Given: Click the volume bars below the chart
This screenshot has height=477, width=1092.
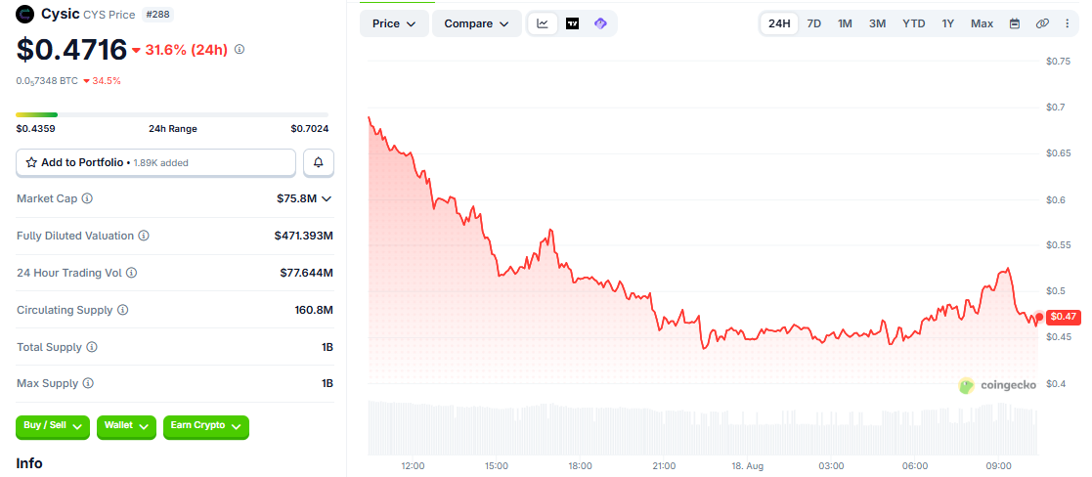Looking at the screenshot, I should [x=703, y=427].
